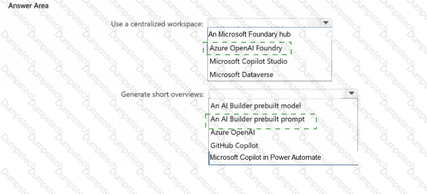Click the short overviews combo box field
This screenshot has height=194, width=427.
(276, 94)
